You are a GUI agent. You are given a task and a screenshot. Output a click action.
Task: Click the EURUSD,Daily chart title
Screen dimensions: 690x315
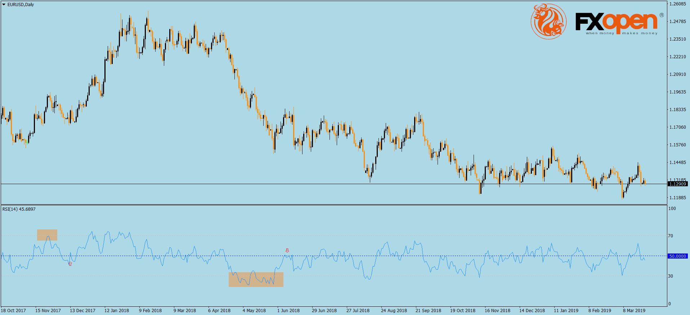[x=21, y=5]
